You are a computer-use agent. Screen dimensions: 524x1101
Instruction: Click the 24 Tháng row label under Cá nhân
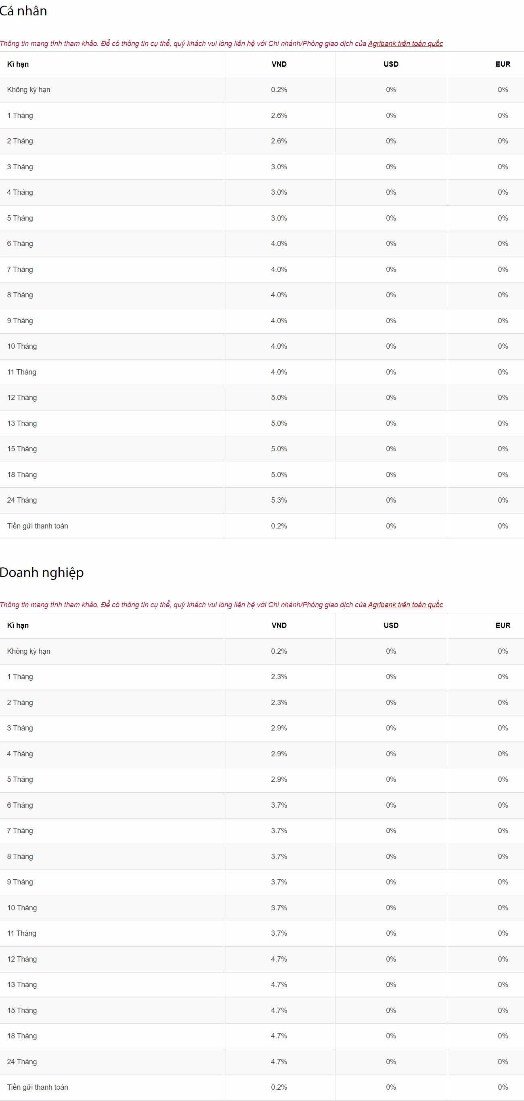click(x=22, y=500)
